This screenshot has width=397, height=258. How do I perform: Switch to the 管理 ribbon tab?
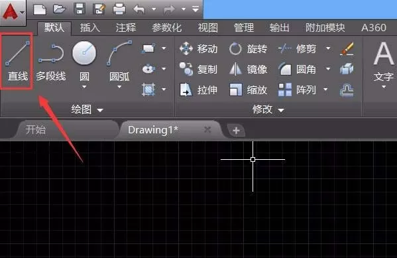243,28
